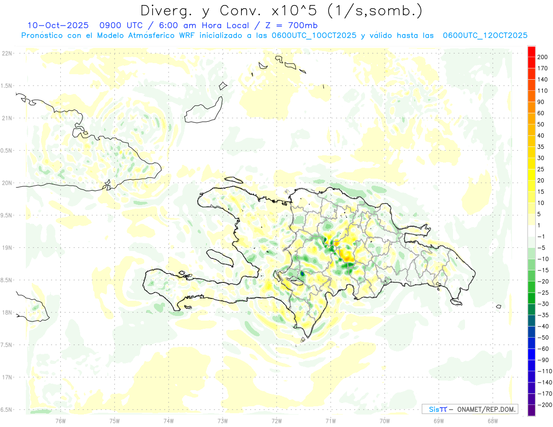Click the yellow legend band between 25 and 20
The width and height of the screenshot is (553, 427).
point(531,175)
